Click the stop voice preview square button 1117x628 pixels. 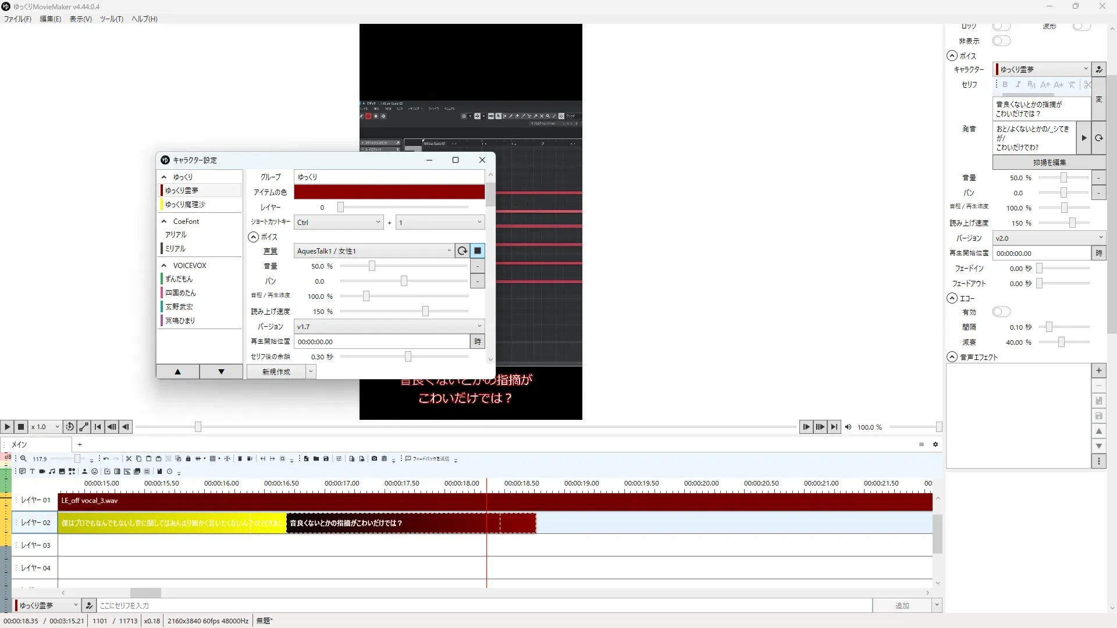tap(478, 251)
